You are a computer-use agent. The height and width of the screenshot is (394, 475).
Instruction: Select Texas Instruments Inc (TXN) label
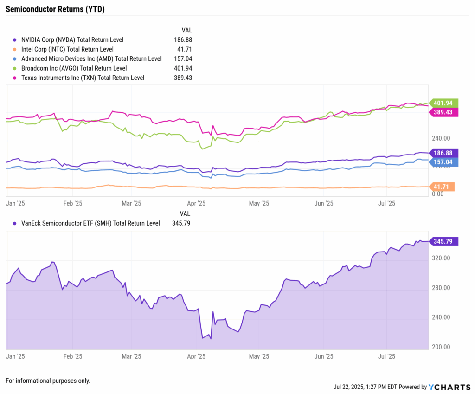point(83,78)
